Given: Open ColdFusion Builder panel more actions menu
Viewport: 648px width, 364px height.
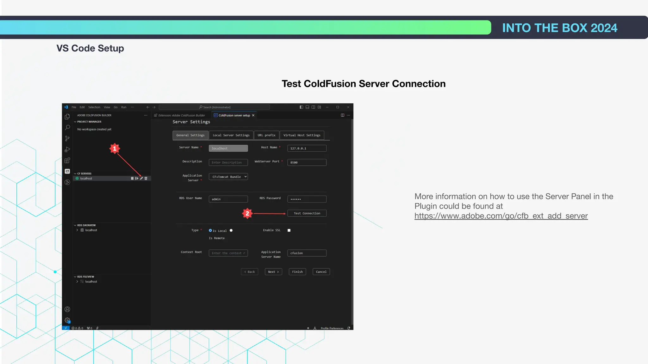Looking at the screenshot, I should pos(146,115).
